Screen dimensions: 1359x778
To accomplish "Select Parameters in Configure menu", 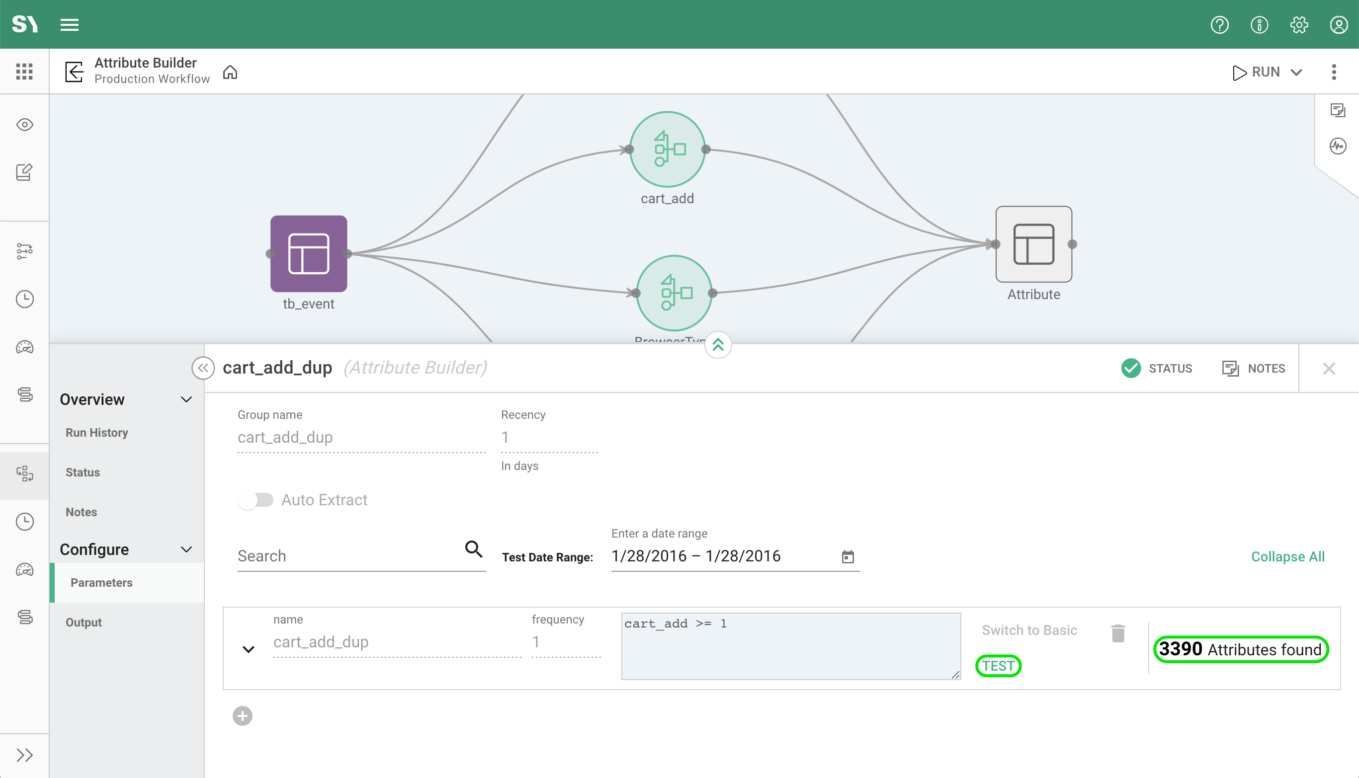I will coord(101,582).
